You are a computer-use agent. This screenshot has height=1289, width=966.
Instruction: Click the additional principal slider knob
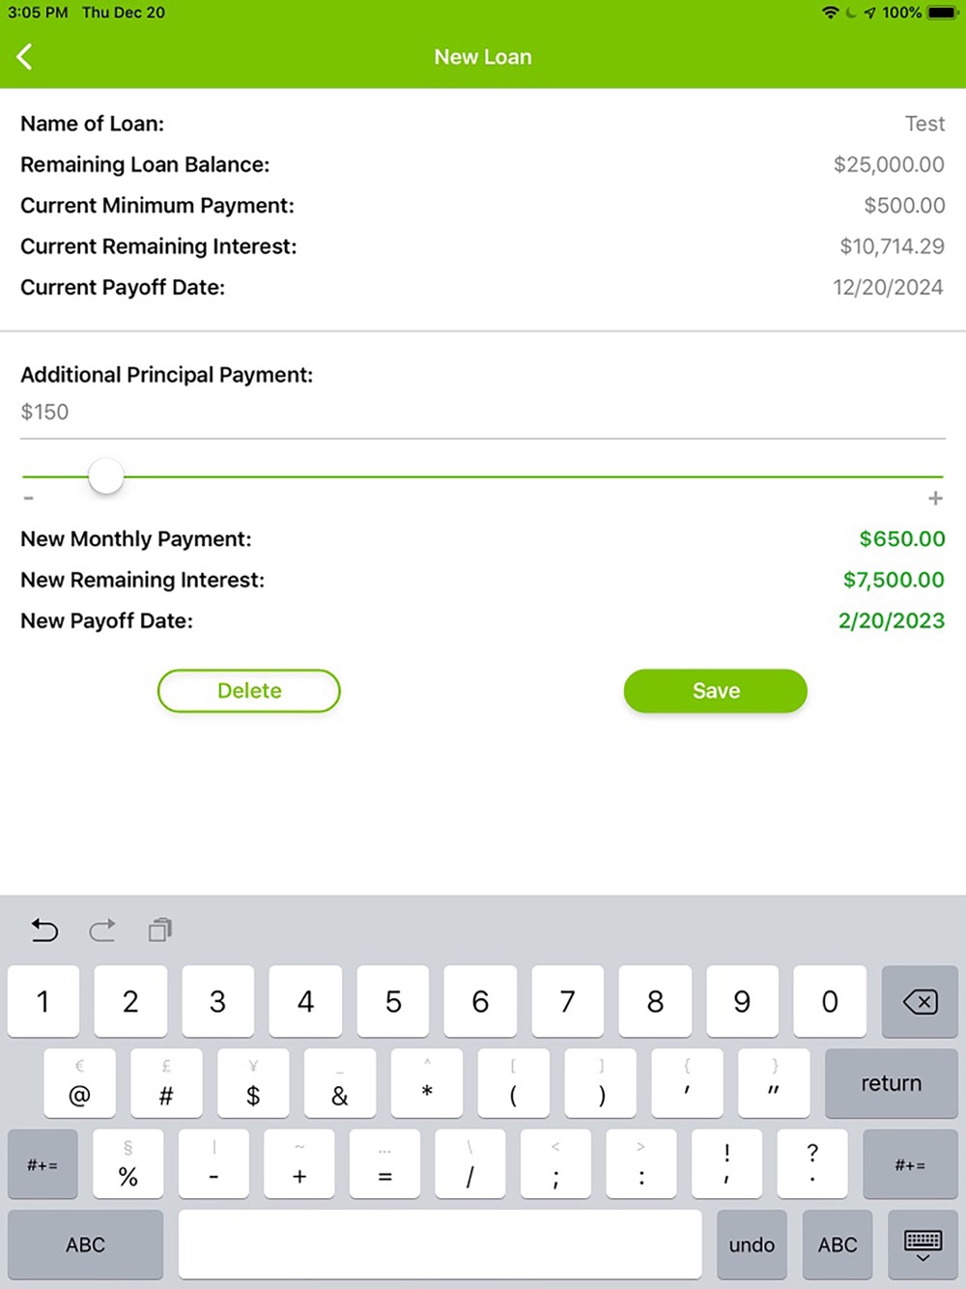tap(106, 476)
